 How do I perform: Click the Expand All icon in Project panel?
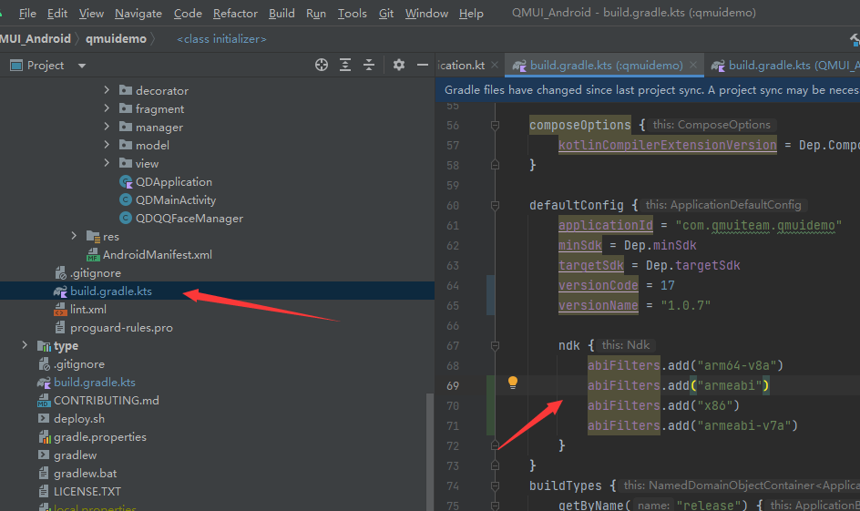point(345,66)
